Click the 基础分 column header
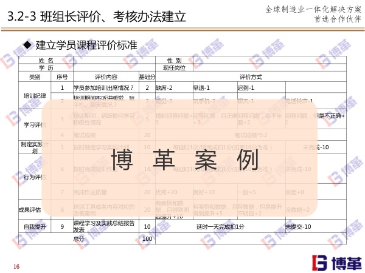Image resolution: width=365 pixels, height=273 pixels. click(x=147, y=77)
